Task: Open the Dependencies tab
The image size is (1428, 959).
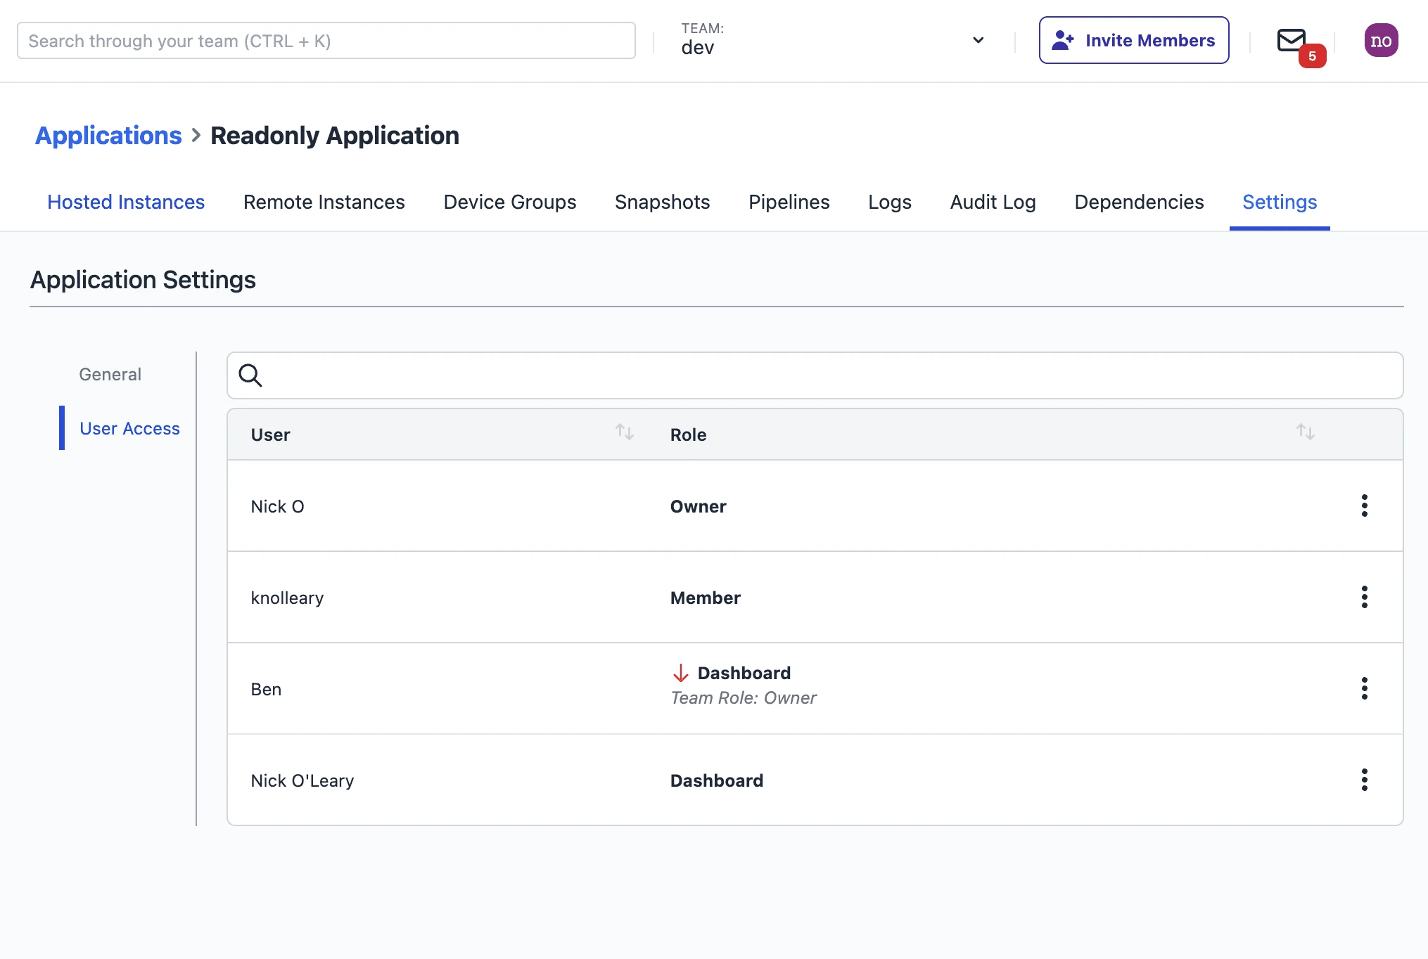Action: click(x=1140, y=202)
